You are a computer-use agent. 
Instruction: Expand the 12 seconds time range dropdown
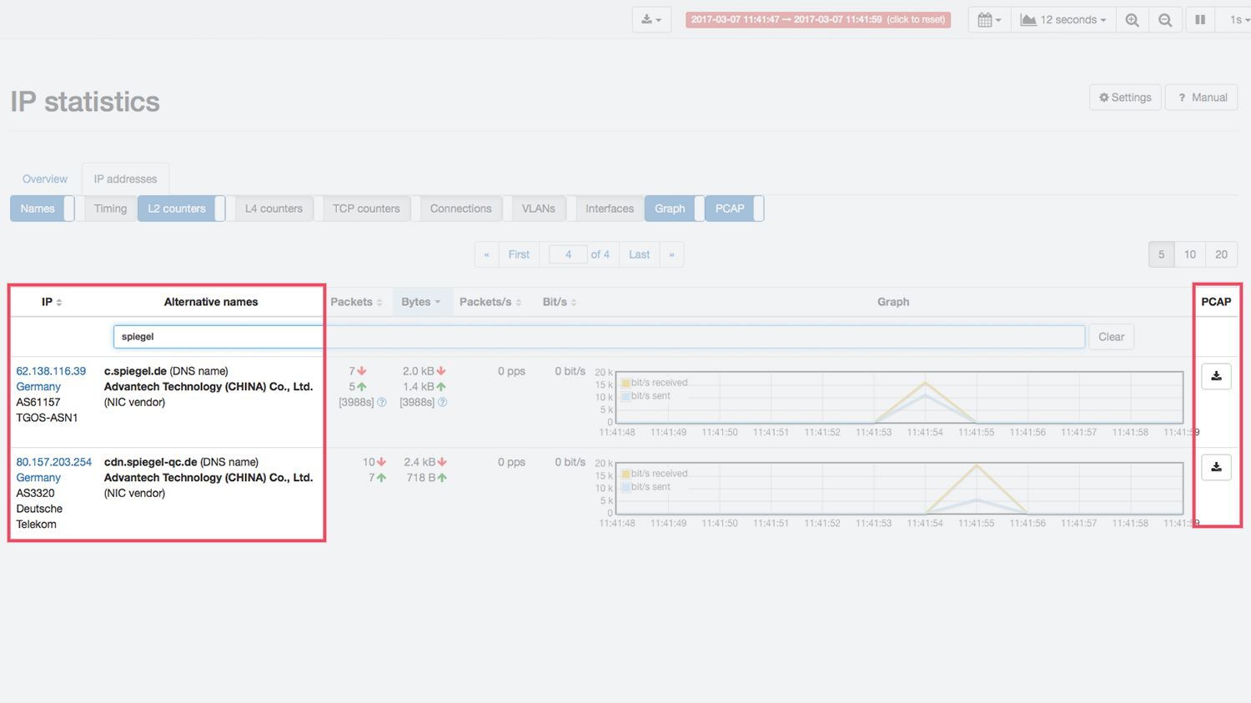click(1063, 19)
